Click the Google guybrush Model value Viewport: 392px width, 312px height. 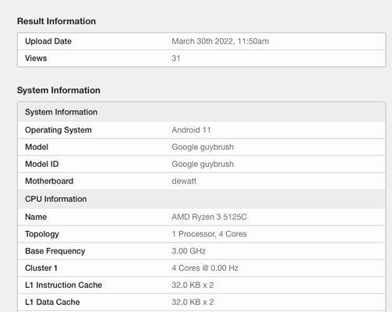coord(203,147)
